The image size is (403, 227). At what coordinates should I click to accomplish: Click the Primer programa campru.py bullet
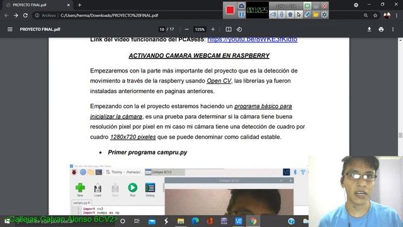click(x=147, y=153)
